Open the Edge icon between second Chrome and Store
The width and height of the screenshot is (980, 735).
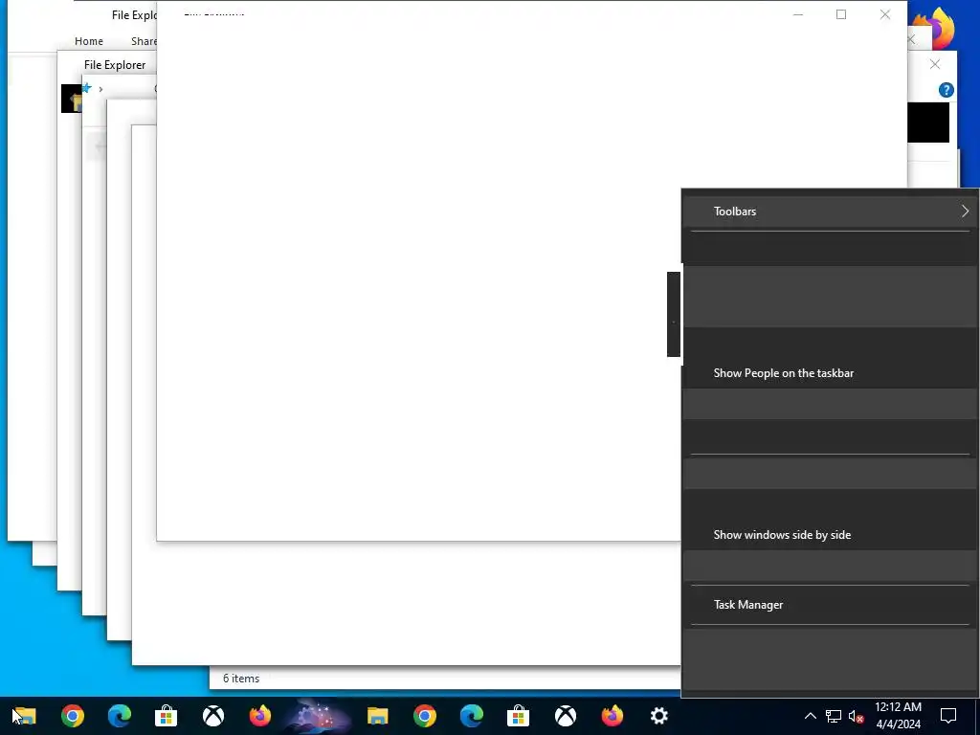pos(471,716)
